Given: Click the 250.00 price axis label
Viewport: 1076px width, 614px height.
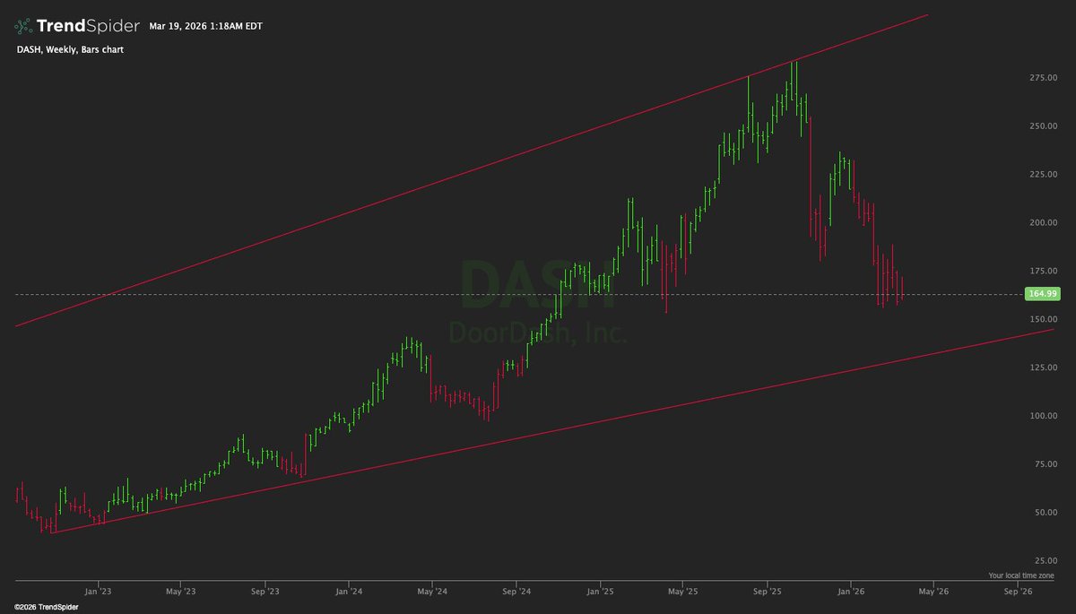Looking at the screenshot, I should [1042, 126].
